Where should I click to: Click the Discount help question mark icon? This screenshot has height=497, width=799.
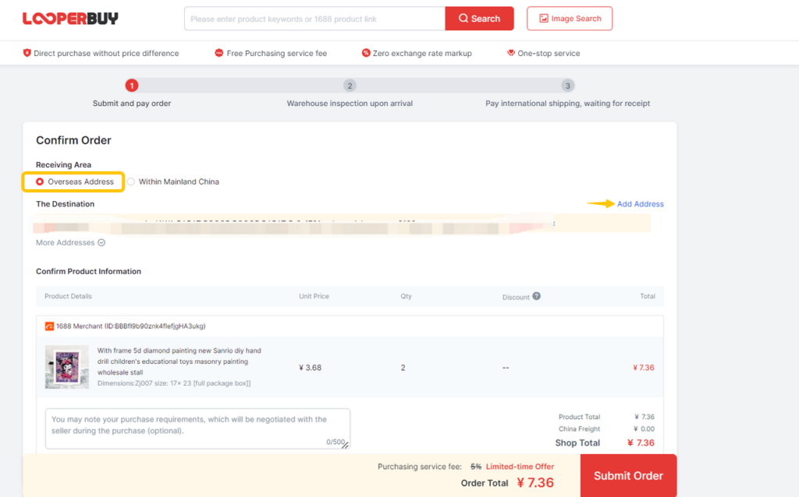(x=536, y=296)
